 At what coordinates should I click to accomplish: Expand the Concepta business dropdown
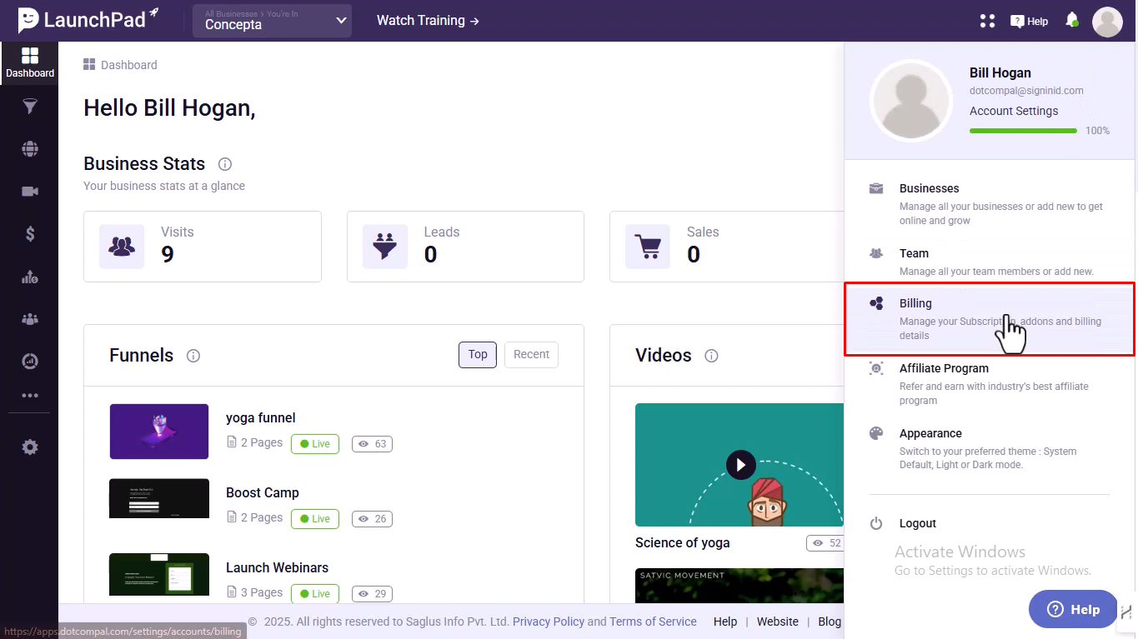point(272,21)
